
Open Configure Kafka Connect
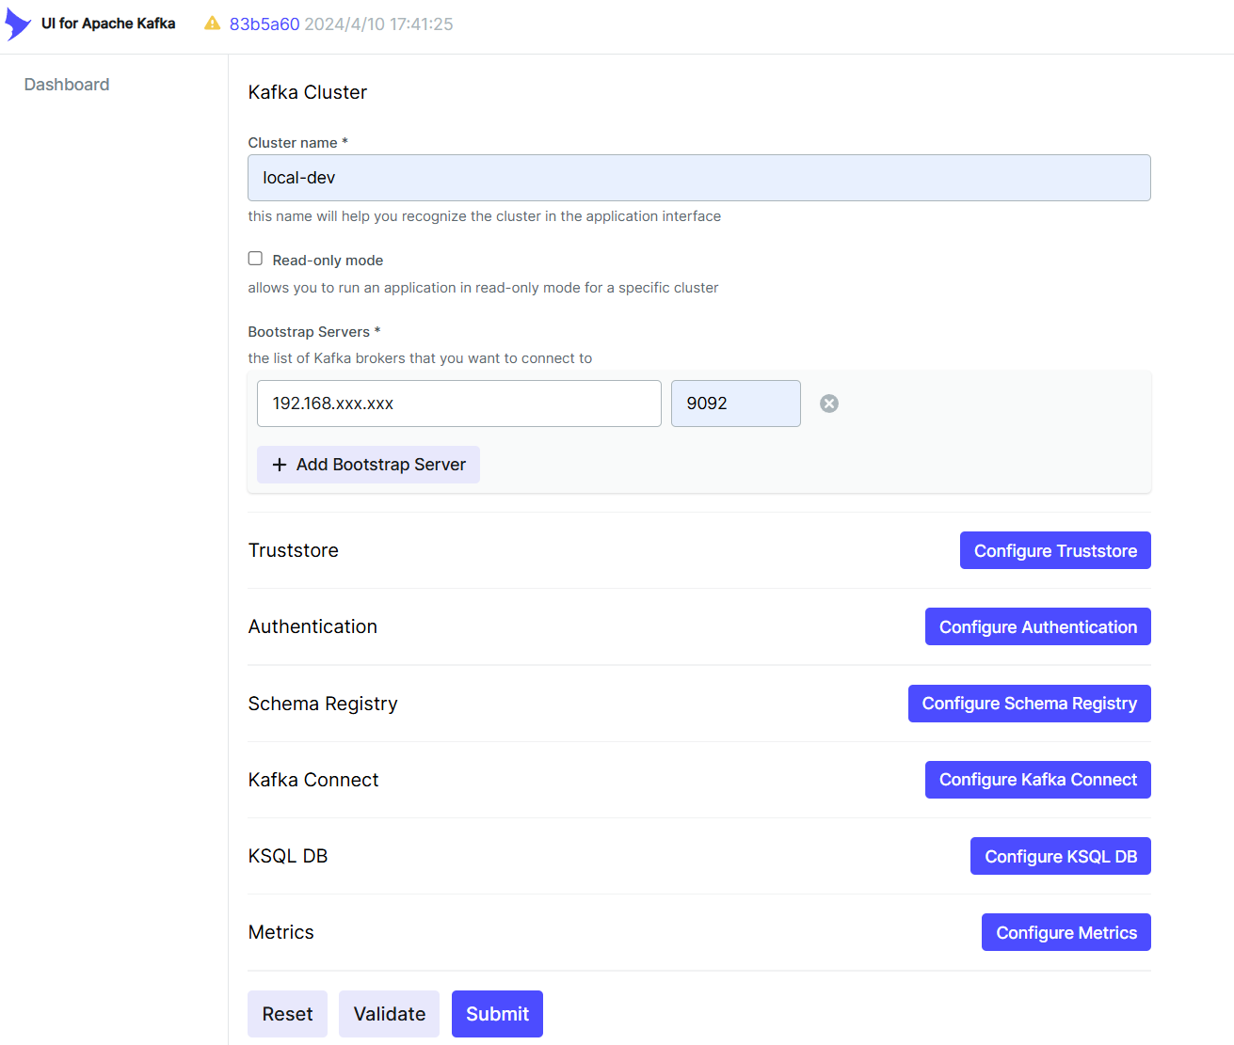(1038, 780)
